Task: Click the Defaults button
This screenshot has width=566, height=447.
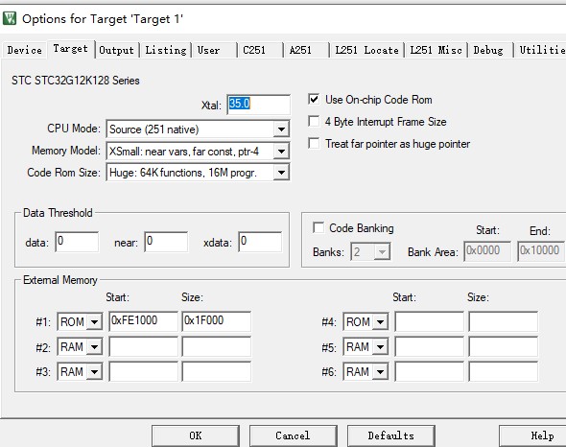Action: [391, 435]
